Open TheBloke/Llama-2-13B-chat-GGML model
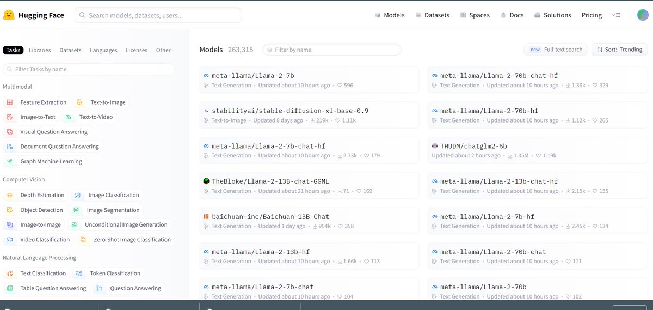This screenshot has width=653, height=310. click(309, 186)
